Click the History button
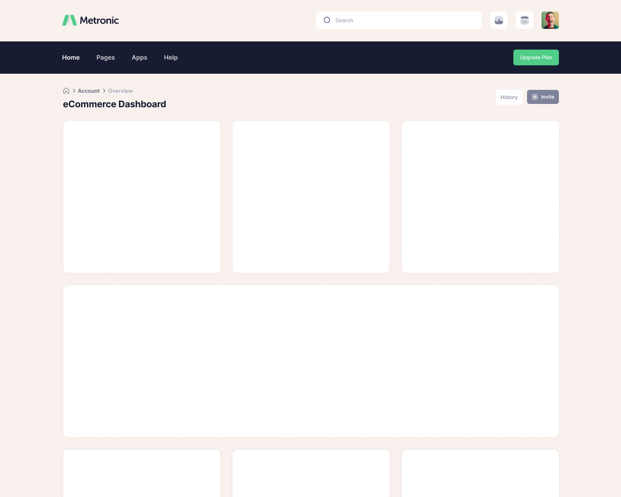Image resolution: width=621 pixels, height=497 pixels. 509,97
